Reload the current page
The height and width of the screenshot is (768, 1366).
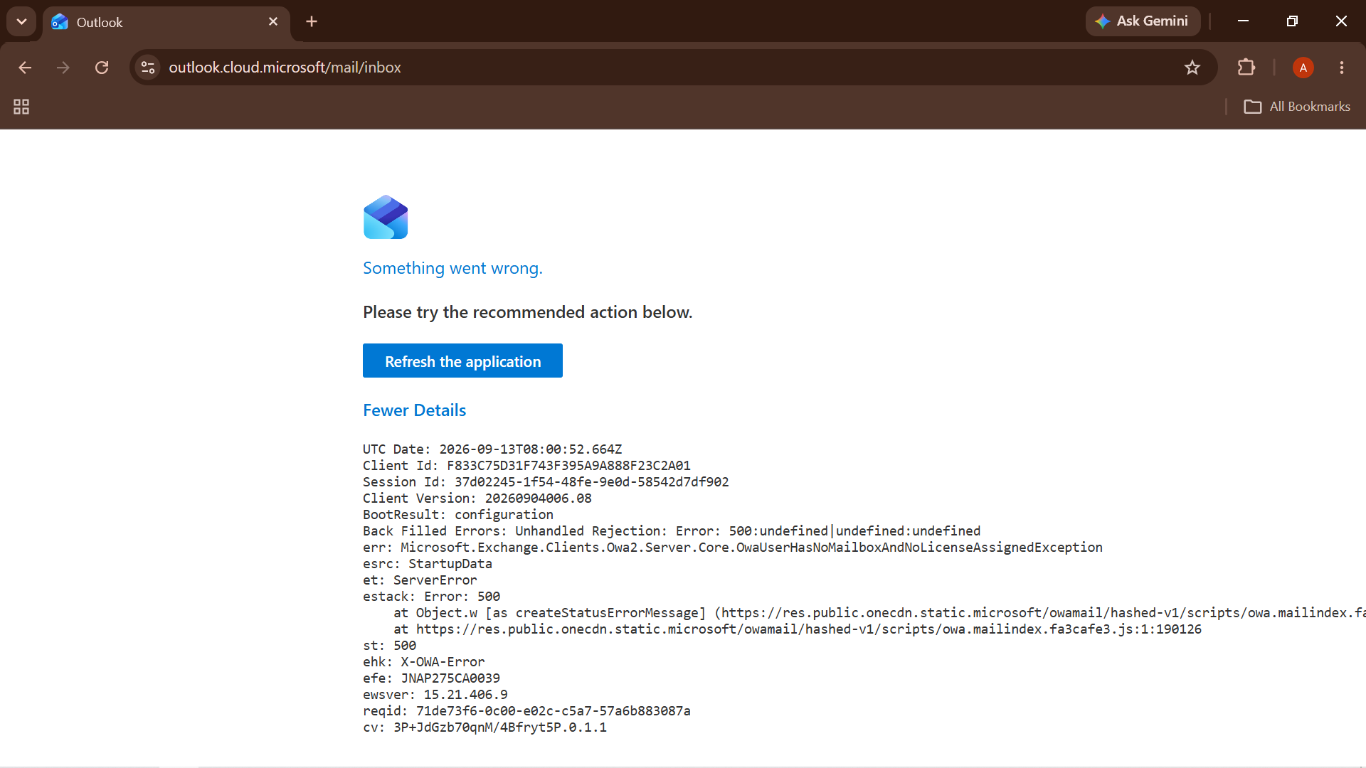[x=102, y=68]
